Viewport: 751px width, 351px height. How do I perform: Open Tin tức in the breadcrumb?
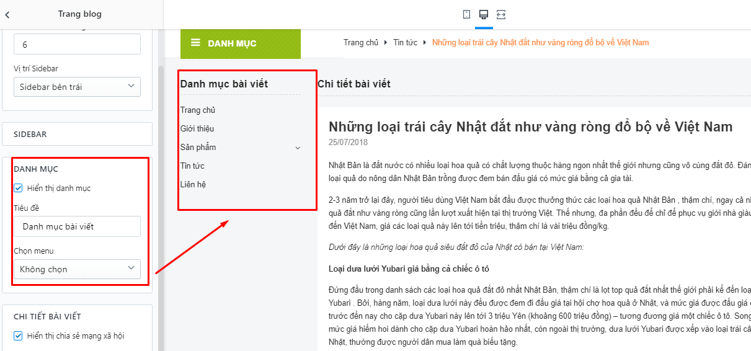coord(405,42)
